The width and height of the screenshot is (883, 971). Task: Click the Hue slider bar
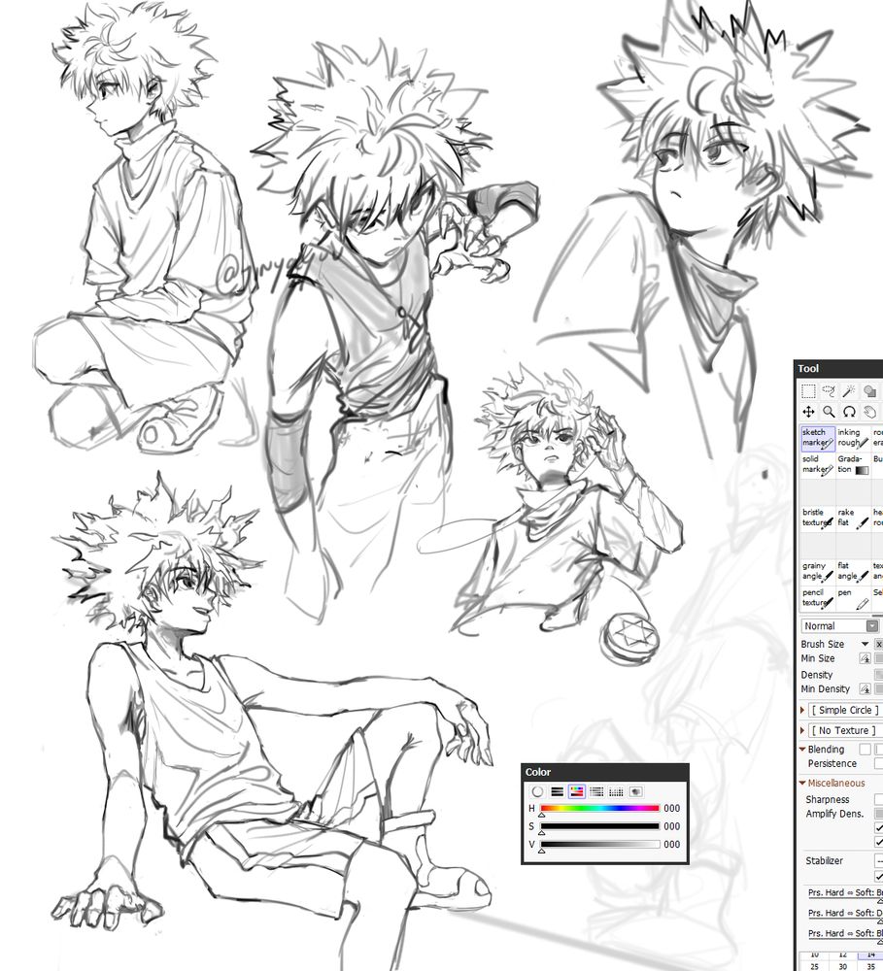click(599, 808)
